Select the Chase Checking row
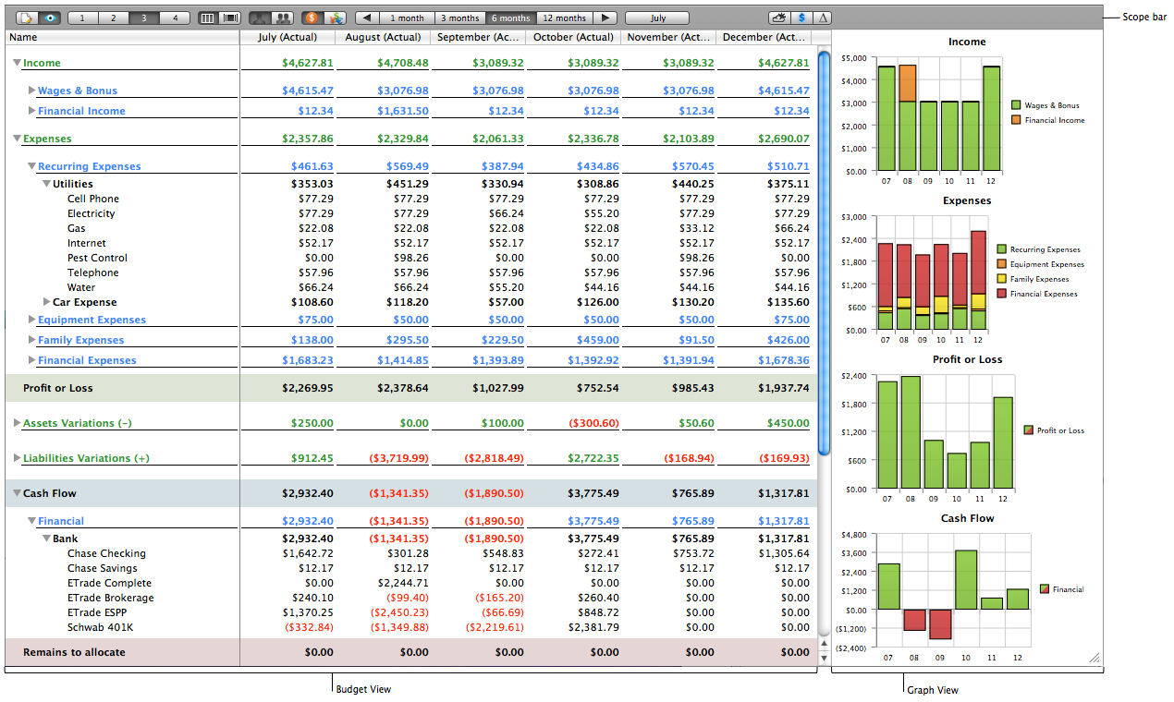The image size is (1174, 702). [x=411, y=553]
